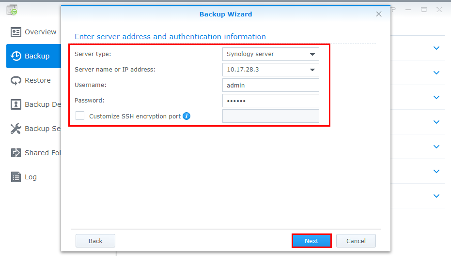451x262 pixels.
Task: Close the Backup Wizard dialog
Action: click(x=379, y=14)
